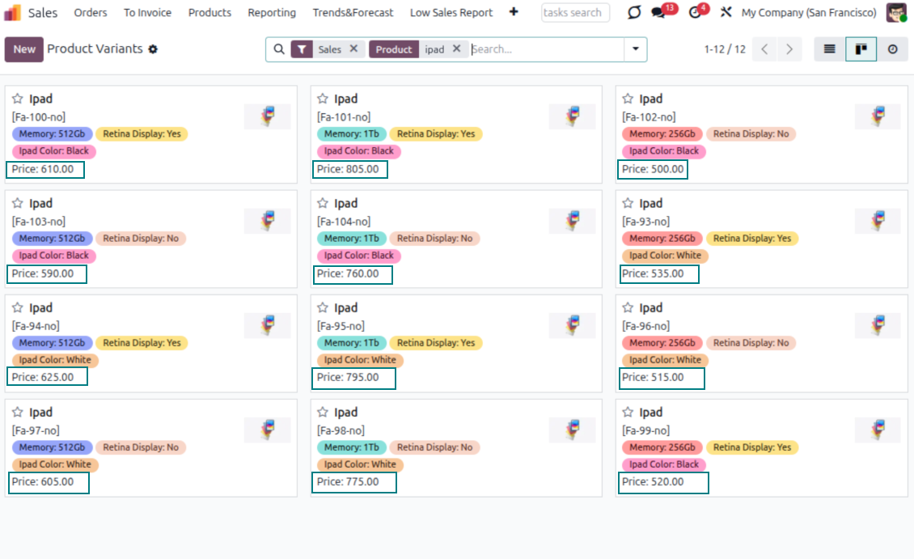The height and width of the screenshot is (559, 914).
Task: Open the activities clock icon
Action: 696,13
